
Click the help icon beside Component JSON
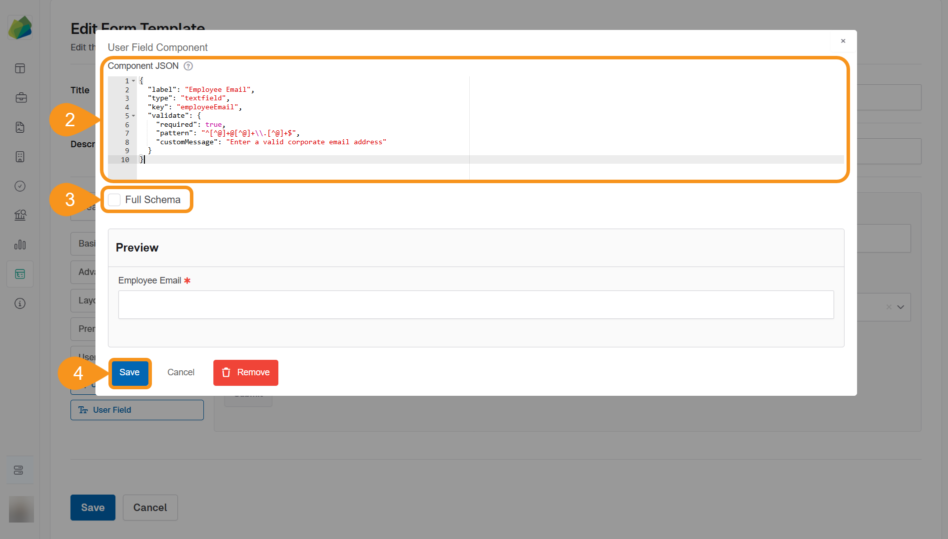(x=188, y=66)
